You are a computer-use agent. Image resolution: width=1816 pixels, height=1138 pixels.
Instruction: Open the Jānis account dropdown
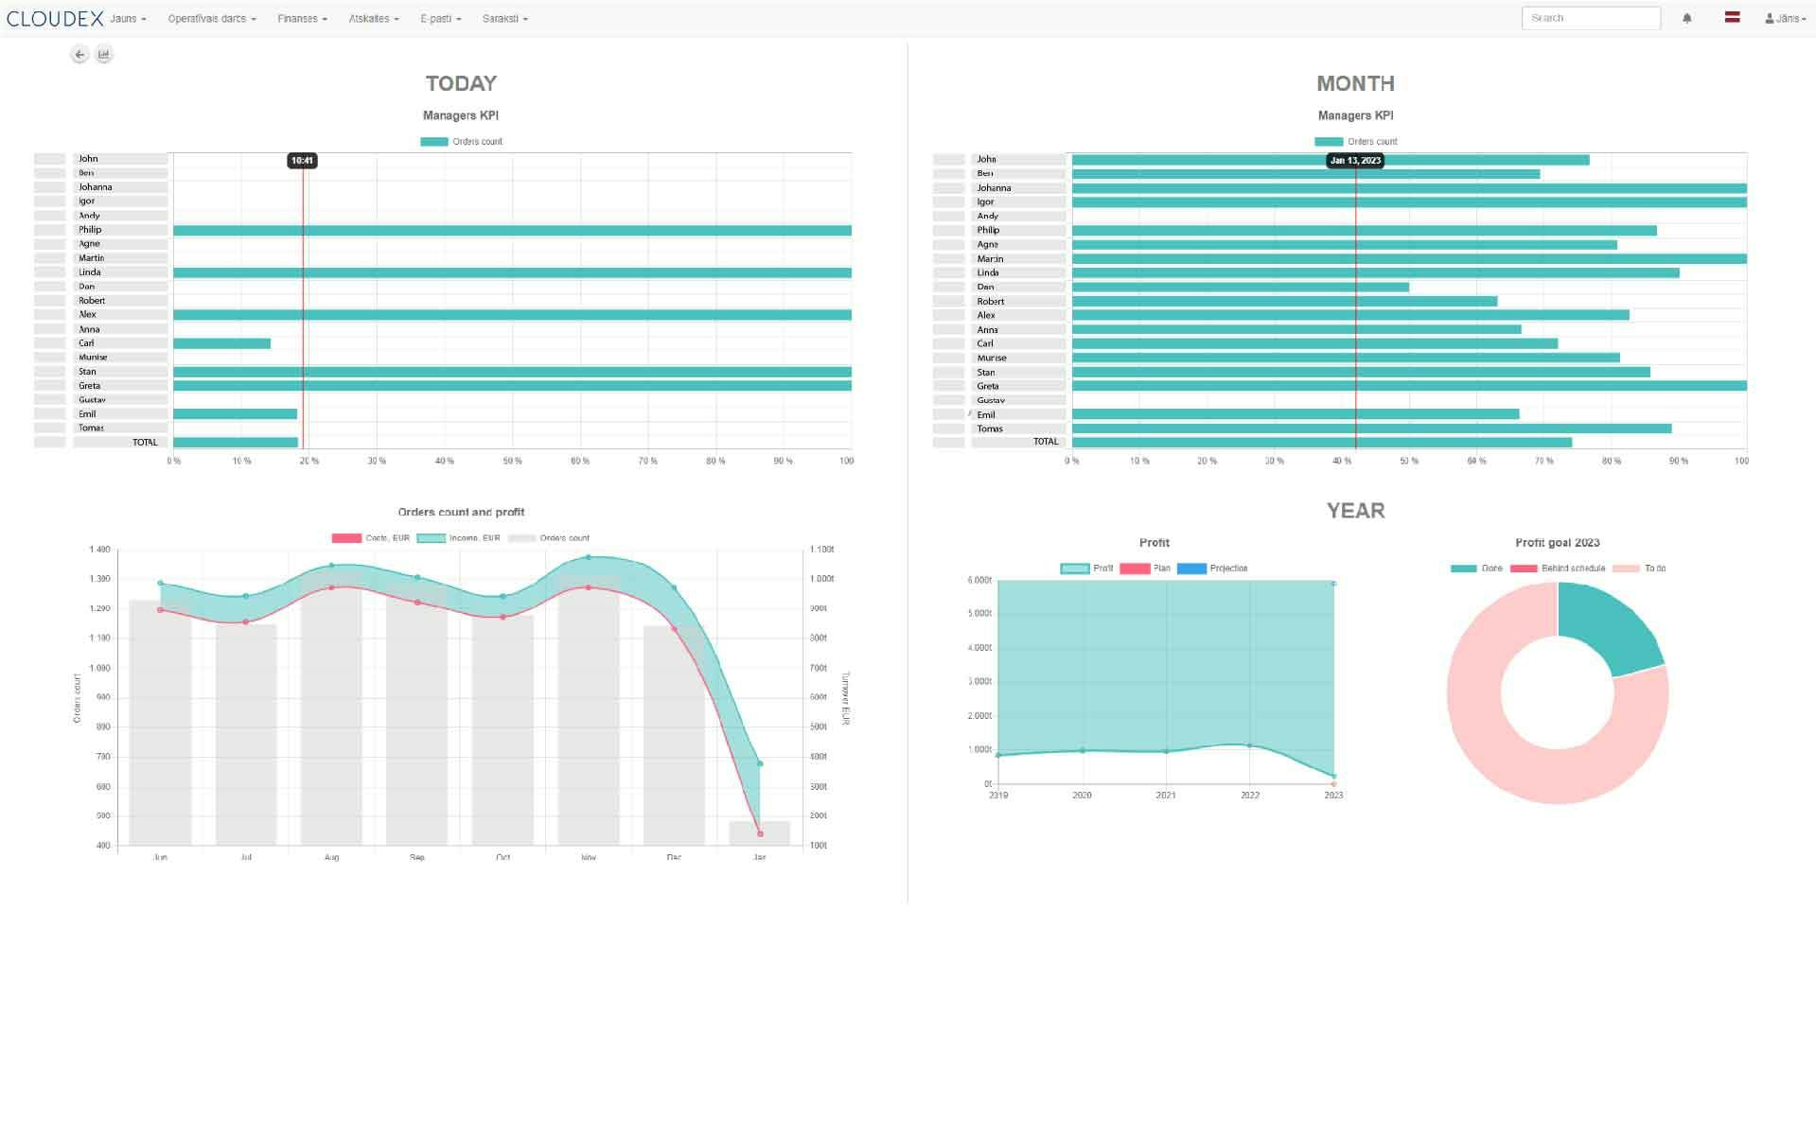(1789, 17)
